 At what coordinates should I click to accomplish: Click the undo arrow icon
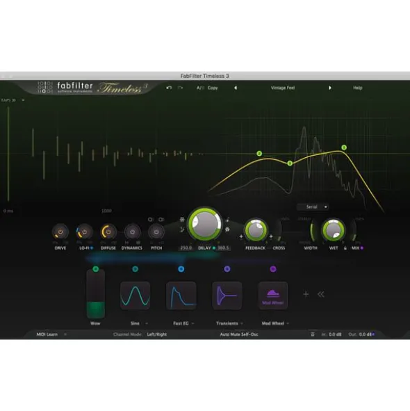tap(169, 88)
